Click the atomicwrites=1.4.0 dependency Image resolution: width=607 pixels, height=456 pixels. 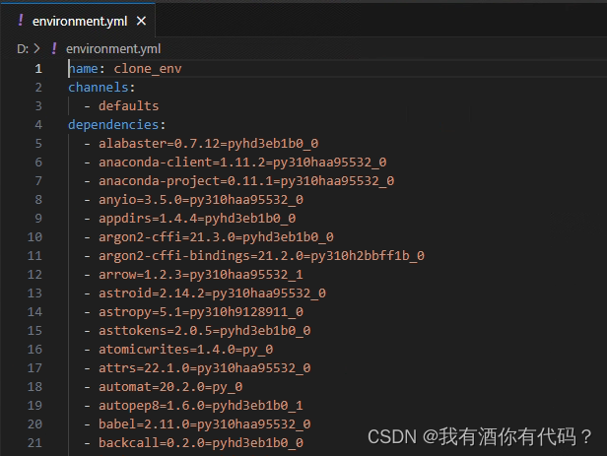pos(186,350)
